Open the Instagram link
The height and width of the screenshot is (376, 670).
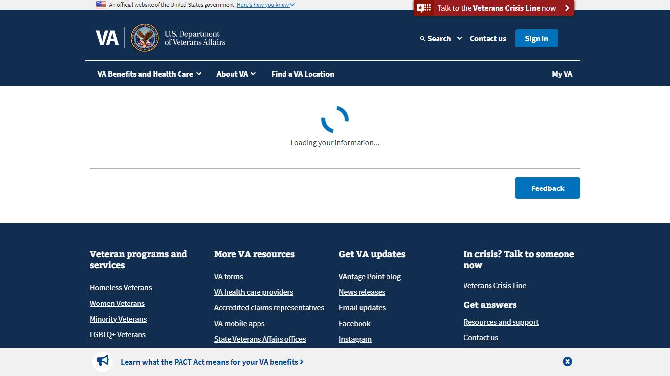tap(355, 339)
